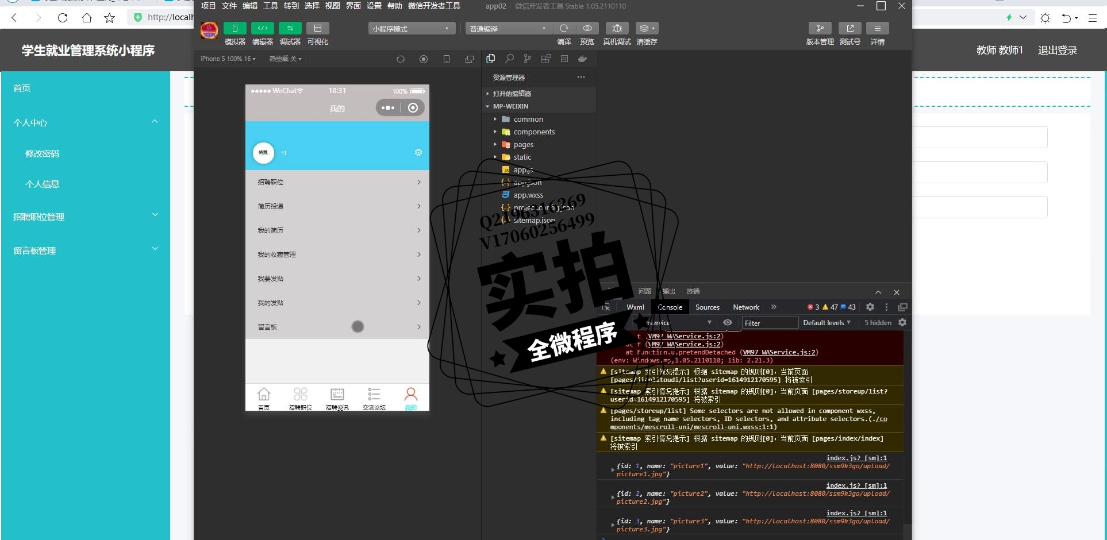Open resource manager more options

581,77
